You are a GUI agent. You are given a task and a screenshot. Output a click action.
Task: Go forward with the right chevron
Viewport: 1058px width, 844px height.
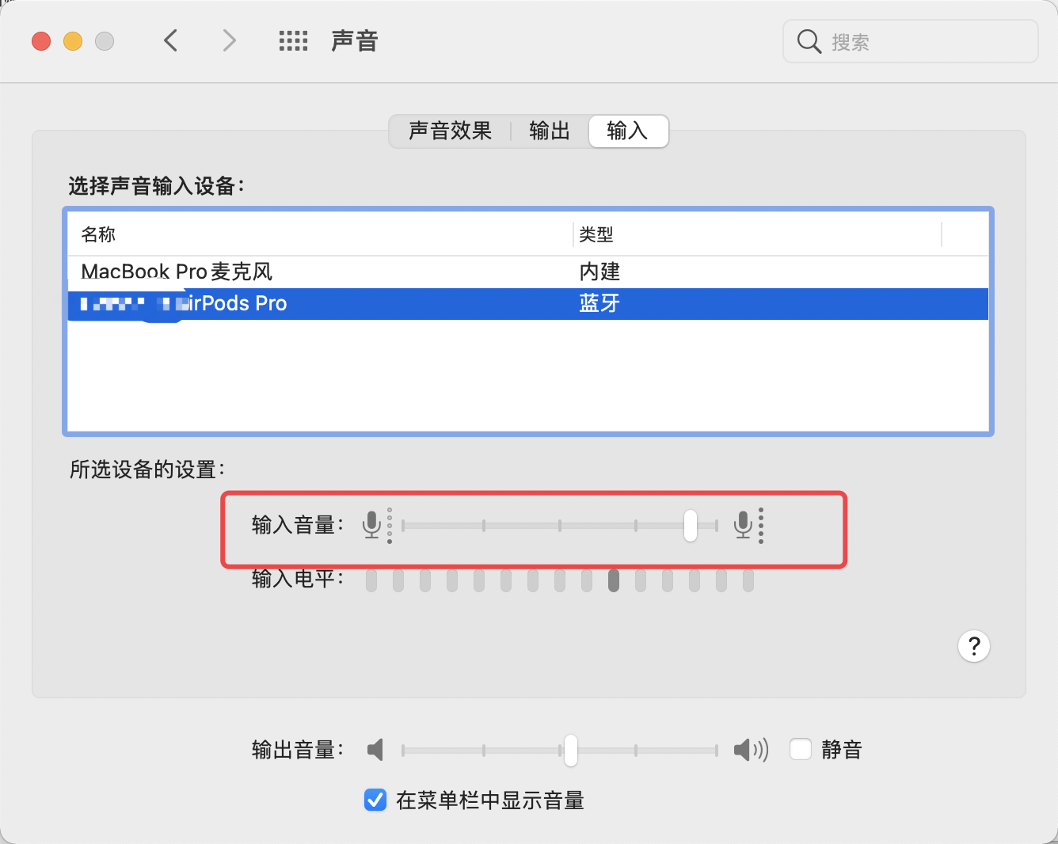pyautogui.click(x=229, y=40)
